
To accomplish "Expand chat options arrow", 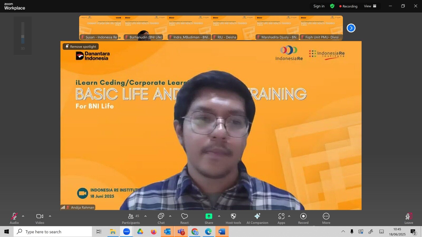I will tap(170, 216).
